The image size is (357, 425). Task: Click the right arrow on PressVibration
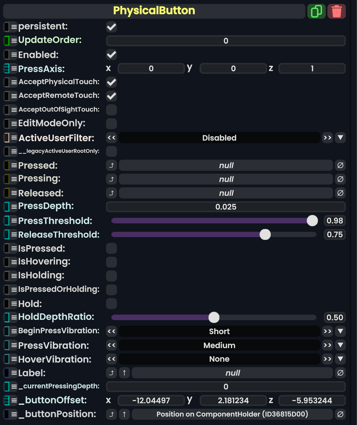point(327,345)
